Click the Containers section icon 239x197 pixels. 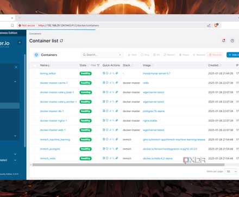(x=36, y=55)
